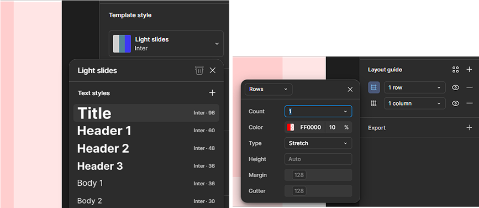Open the Rows guide type dropdown
This screenshot has width=479, height=208.
pyautogui.click(x=269, y=89)
